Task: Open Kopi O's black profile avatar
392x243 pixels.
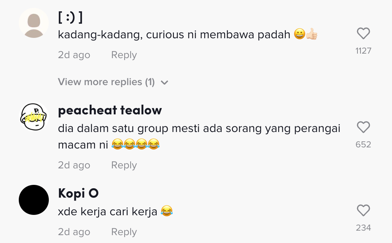Action: (x=34, y=200)
